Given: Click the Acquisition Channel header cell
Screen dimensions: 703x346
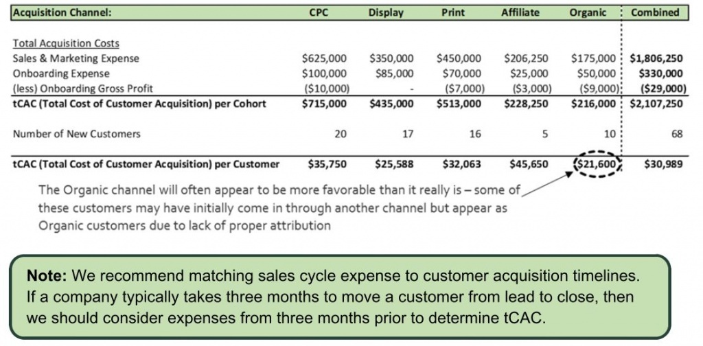Looking at the screenshot, I should [x=62, y=12].
